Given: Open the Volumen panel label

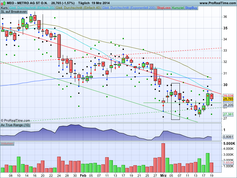Looking at the screenshot, I should tap(7, 143).
